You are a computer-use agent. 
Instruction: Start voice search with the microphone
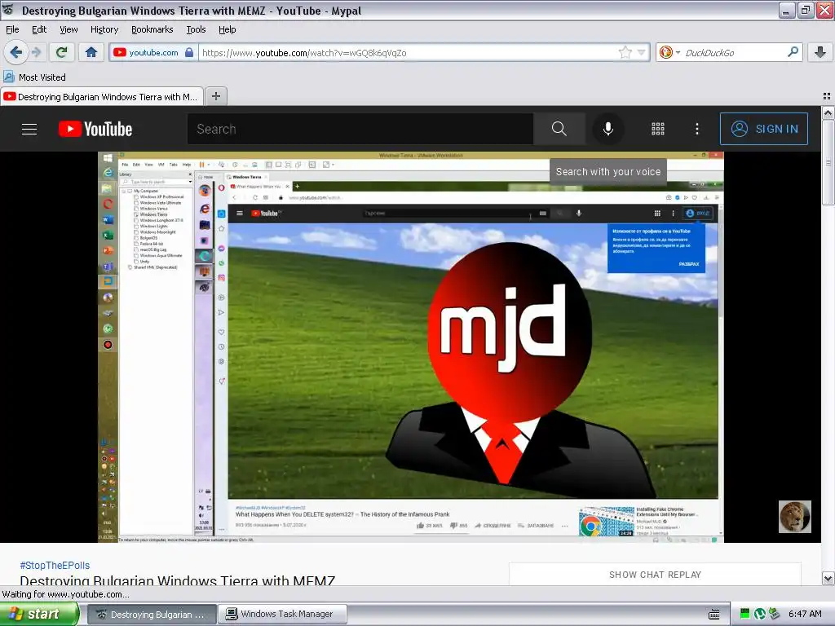[608, 129]
